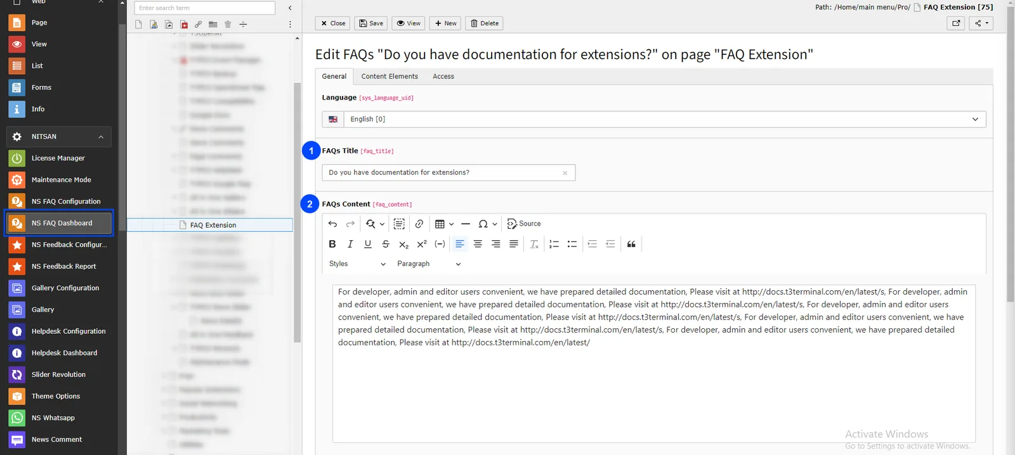Switch to the General tab
The height and width of the screenshot is (455, 1015).
pyautogui.click(x=334, y=76)
